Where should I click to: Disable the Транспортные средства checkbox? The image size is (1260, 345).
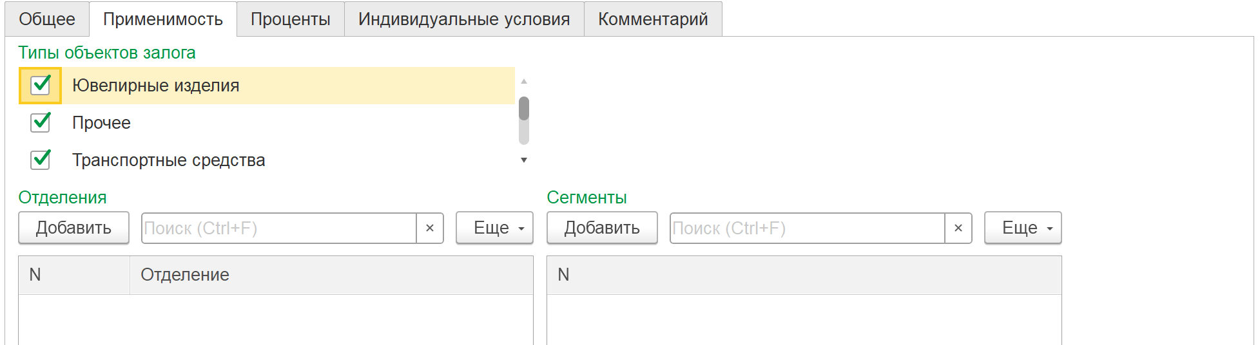click(41, 160)
